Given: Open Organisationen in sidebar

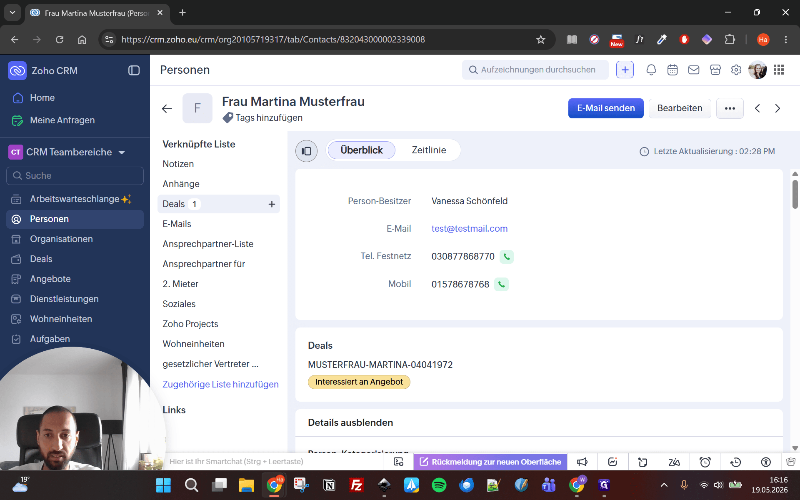Looking at the screenshot, I should [x=75, y=239].
